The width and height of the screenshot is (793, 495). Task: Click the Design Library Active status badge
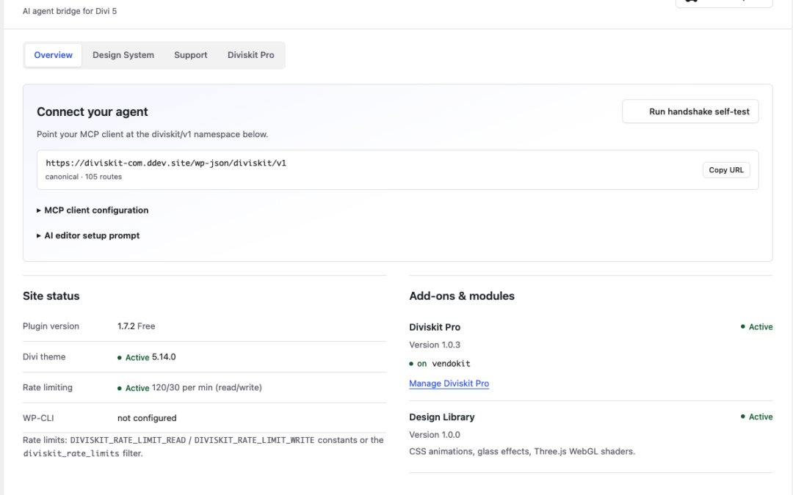(x=756, y=417)
